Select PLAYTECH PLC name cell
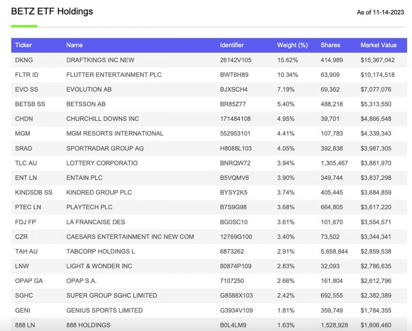 tap(90, 207)
